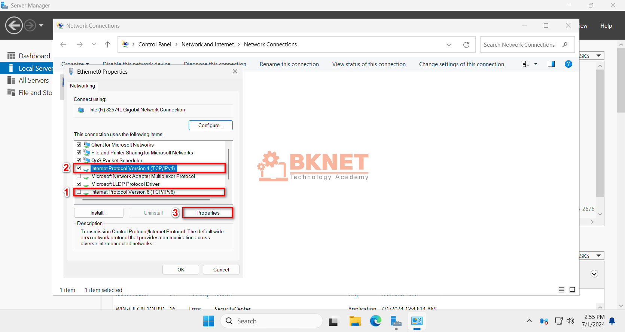This screenshot has width=625, height=332.
Task: Click Network and Internet breadcrumb
Action: tap(208, 44)
